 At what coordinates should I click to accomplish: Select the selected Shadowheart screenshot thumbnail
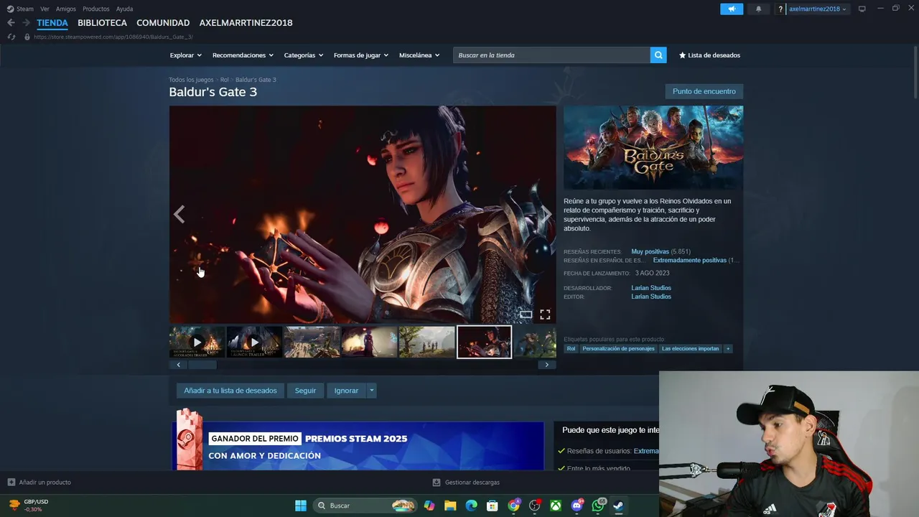coord(484,342)
